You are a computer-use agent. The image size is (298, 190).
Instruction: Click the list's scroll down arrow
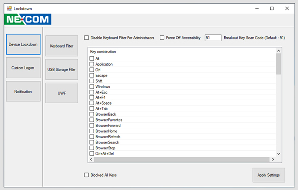pos(279,154)
